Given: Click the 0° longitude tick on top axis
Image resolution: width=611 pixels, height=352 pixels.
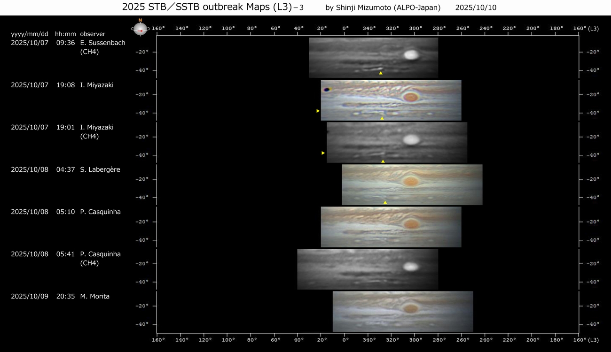Looking at the screenshot, I should pyautogui.click(x=345, y=28).
